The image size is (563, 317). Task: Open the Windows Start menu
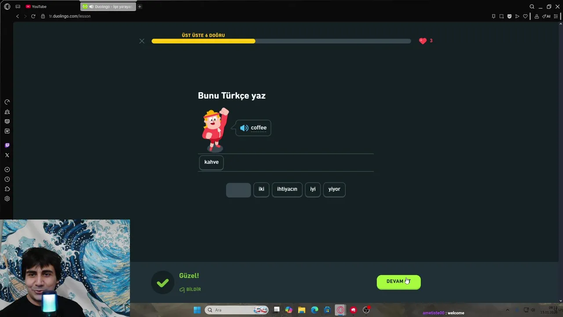(197, 310)
